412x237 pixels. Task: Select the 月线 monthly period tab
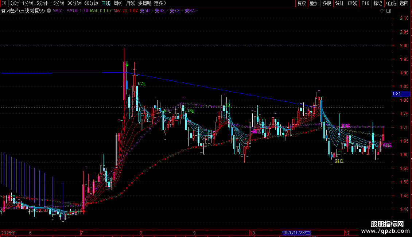pyautogui.click(x=130, y=3)
